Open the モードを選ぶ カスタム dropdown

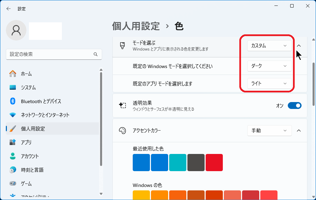pos(269,46)
